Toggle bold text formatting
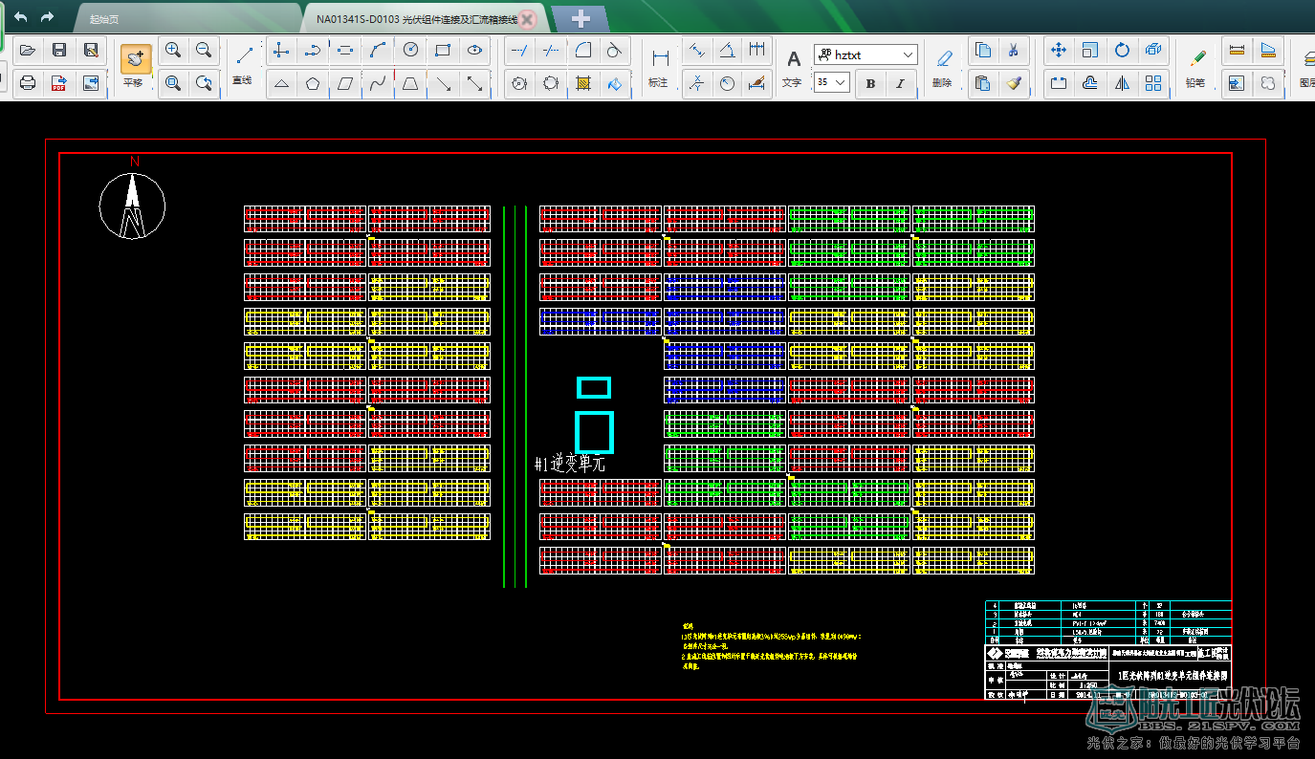Image resolution: width=1315 pixels, height=759 pixels. (870, 83)
